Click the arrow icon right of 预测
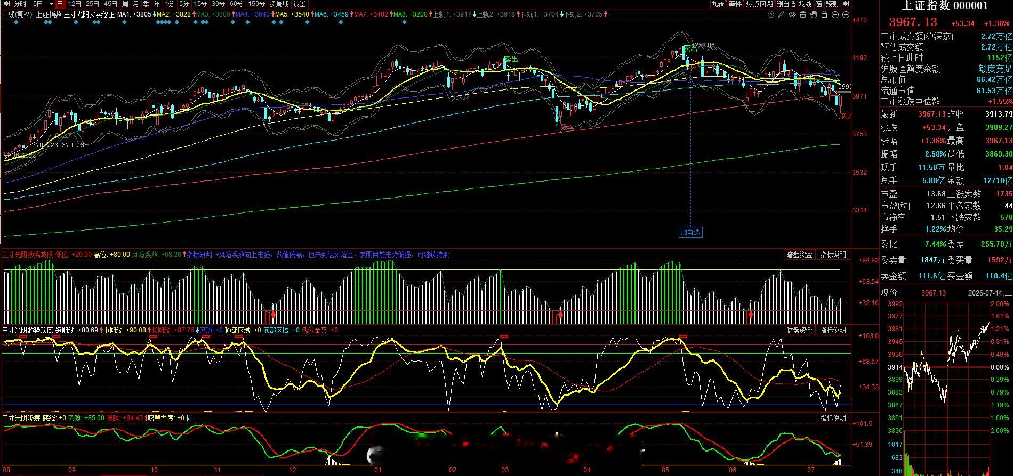1013x476 pixels. click(846, 4)
